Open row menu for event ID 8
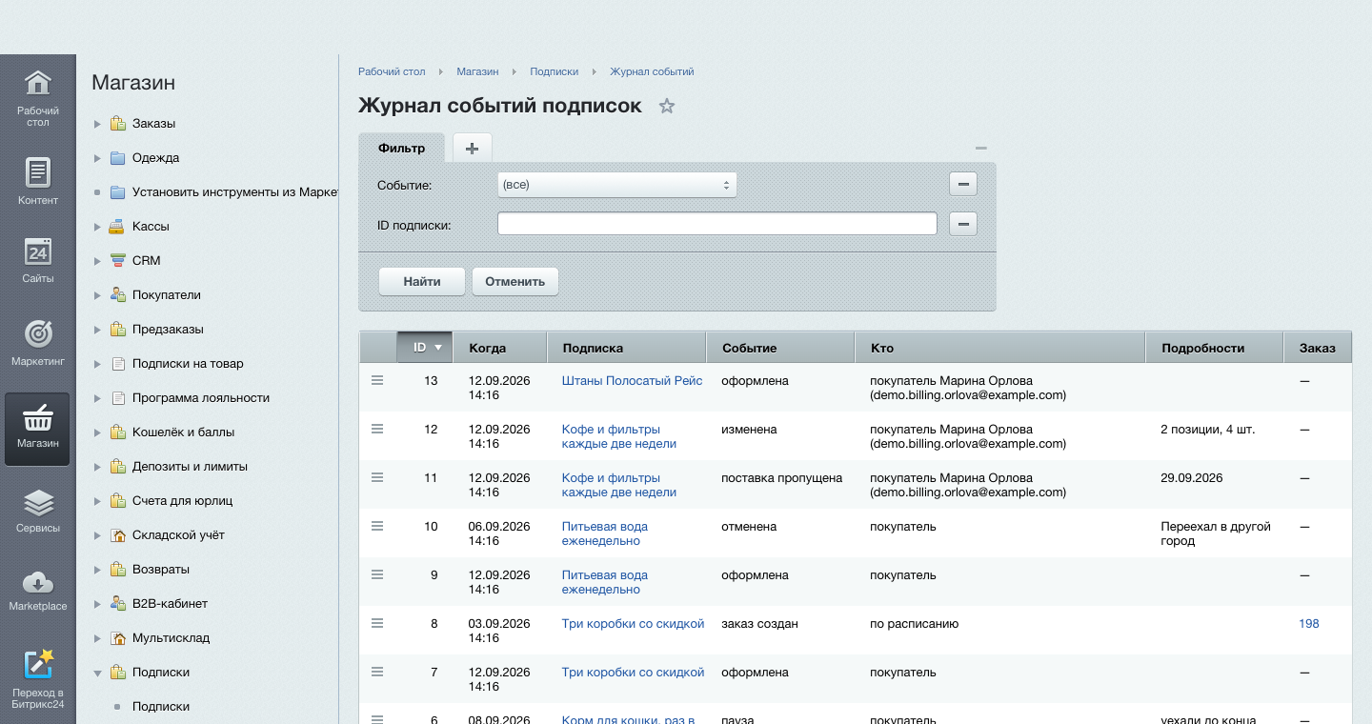Image resolution: width=1372 pixels, height=724 pixels. tap(377, 623)
